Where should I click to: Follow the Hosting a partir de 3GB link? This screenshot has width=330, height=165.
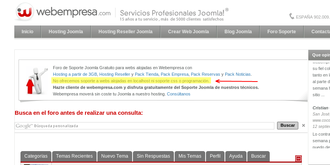[x=75, y=74]
